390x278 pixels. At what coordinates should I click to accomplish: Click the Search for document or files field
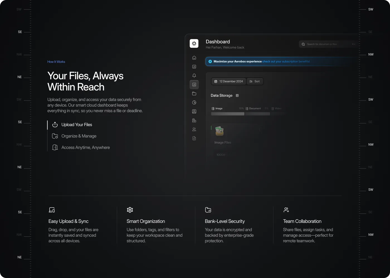pos(329,44)
